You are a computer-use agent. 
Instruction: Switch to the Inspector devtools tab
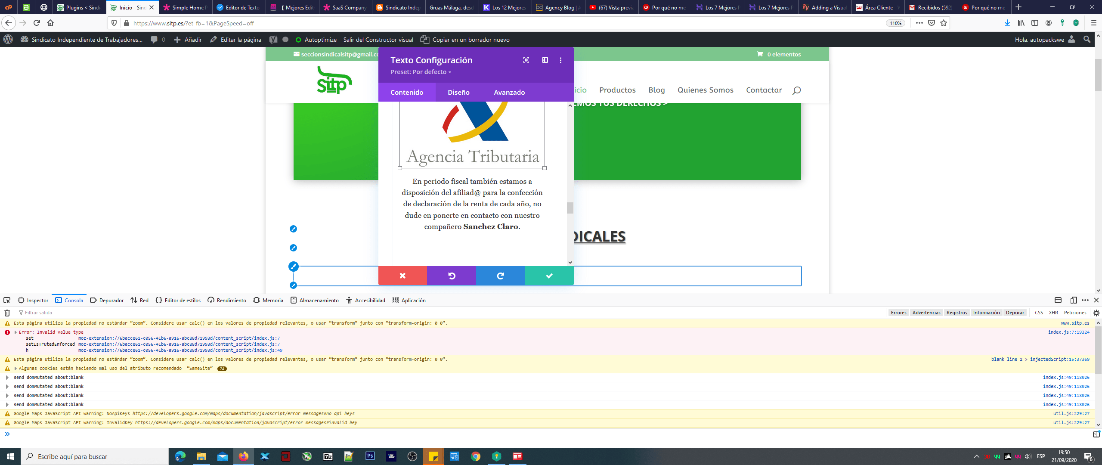click(x=33, y=300)
